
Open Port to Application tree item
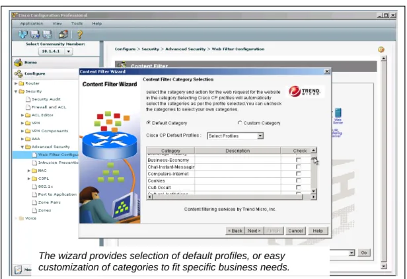(54, 194)
